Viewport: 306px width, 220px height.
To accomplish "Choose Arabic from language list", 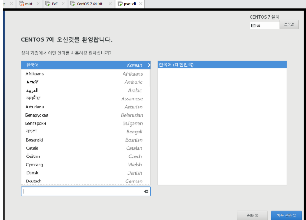I will 86,90.
